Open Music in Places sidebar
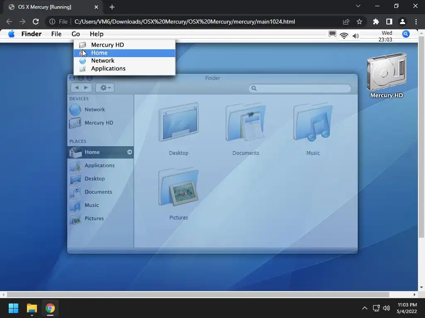Viewport: 425px width, 318px height. point(100,205)
